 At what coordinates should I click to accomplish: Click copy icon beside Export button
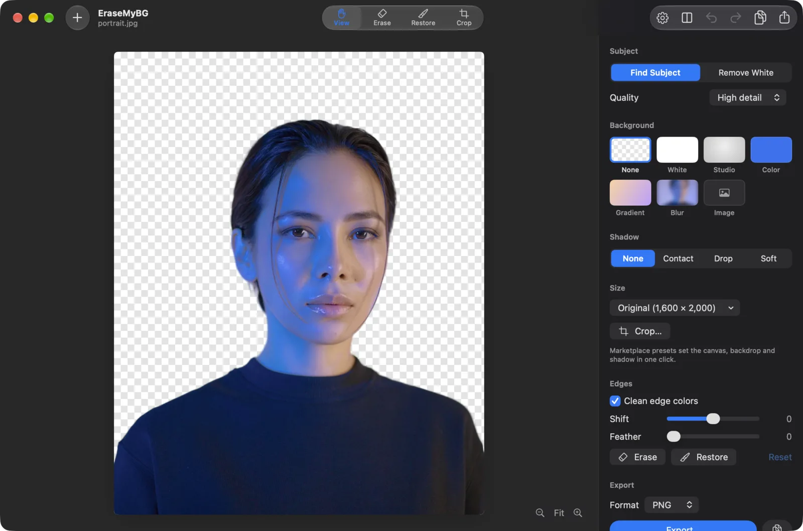(x=777, y=527)
